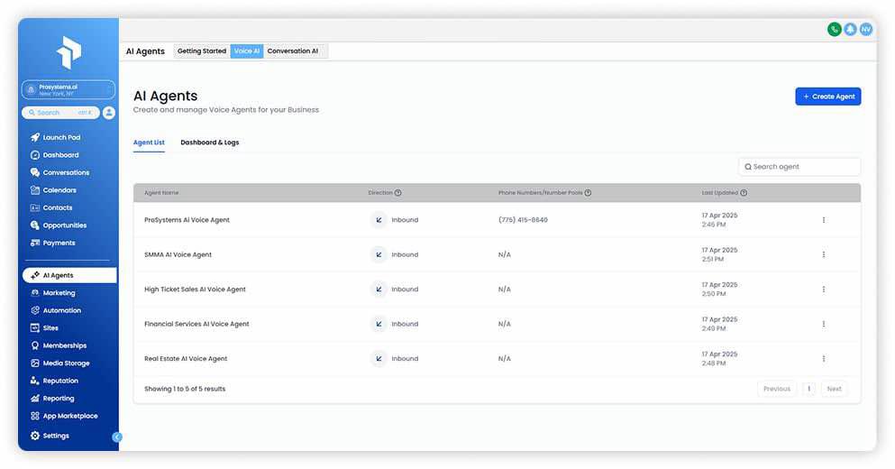Open Launch Pad from sidebar
This screenshot has height=469, width=895.
[x=56, y=137]
